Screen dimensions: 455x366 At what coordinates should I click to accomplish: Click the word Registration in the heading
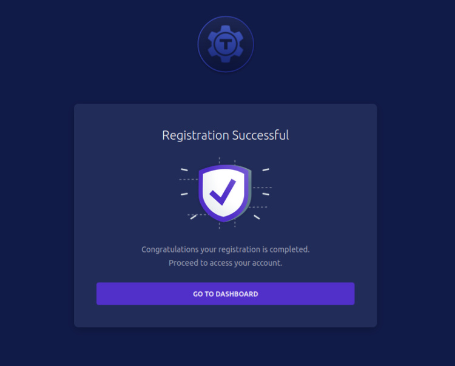(x=195, y=135)
